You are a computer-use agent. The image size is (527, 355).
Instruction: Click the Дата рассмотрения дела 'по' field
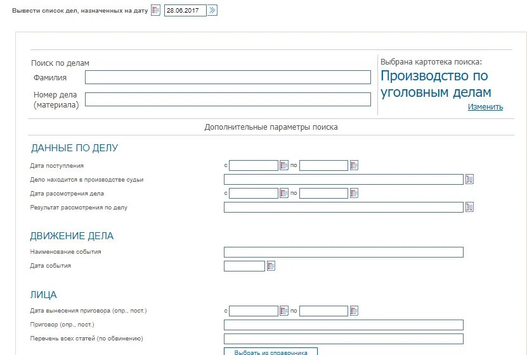pyautogui.click(x=323, y=193)
